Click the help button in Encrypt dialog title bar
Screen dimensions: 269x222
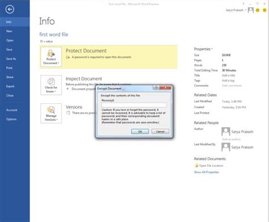coord(156,87)
